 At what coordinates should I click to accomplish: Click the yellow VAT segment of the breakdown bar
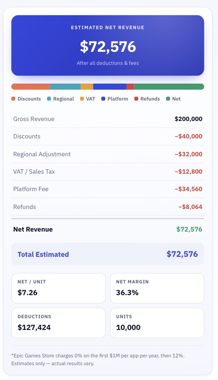click(87, 87)
